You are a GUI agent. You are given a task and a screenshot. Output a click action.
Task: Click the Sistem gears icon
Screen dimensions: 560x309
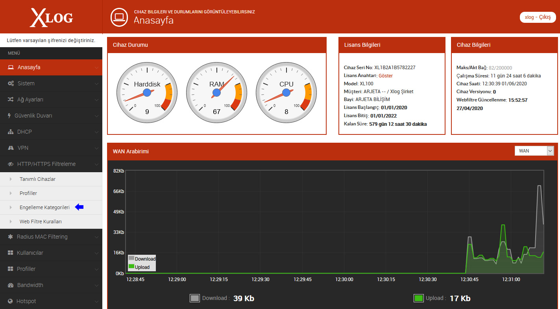tap(11, 83)
